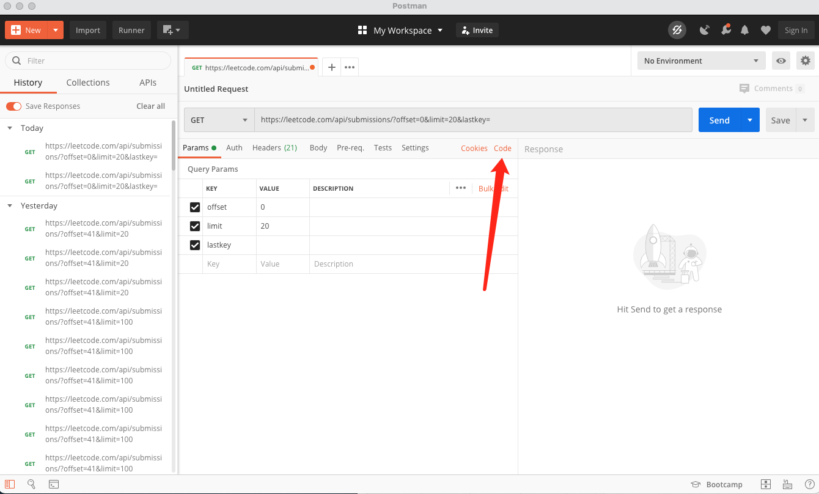Open the query params column options ellipsis

click(x=461, y=188)
